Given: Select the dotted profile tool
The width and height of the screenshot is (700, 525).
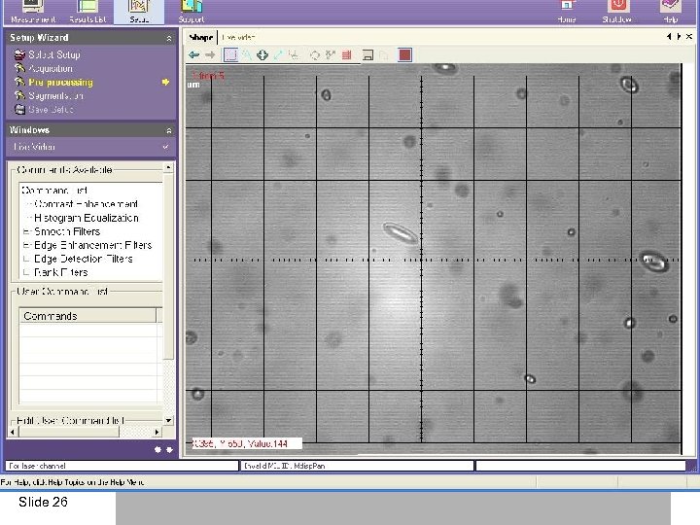Looking at the screenshot, I should 294,54.
